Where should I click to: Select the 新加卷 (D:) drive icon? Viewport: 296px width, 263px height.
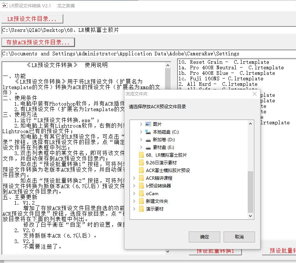(x=148, y=140)
